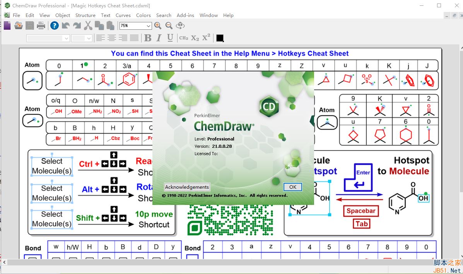
Task: Click OK to close the splash screen
Action: tap(292, 187)
